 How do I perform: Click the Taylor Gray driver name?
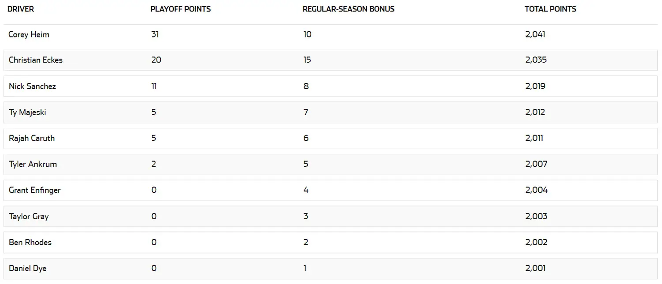click(29, 216)
